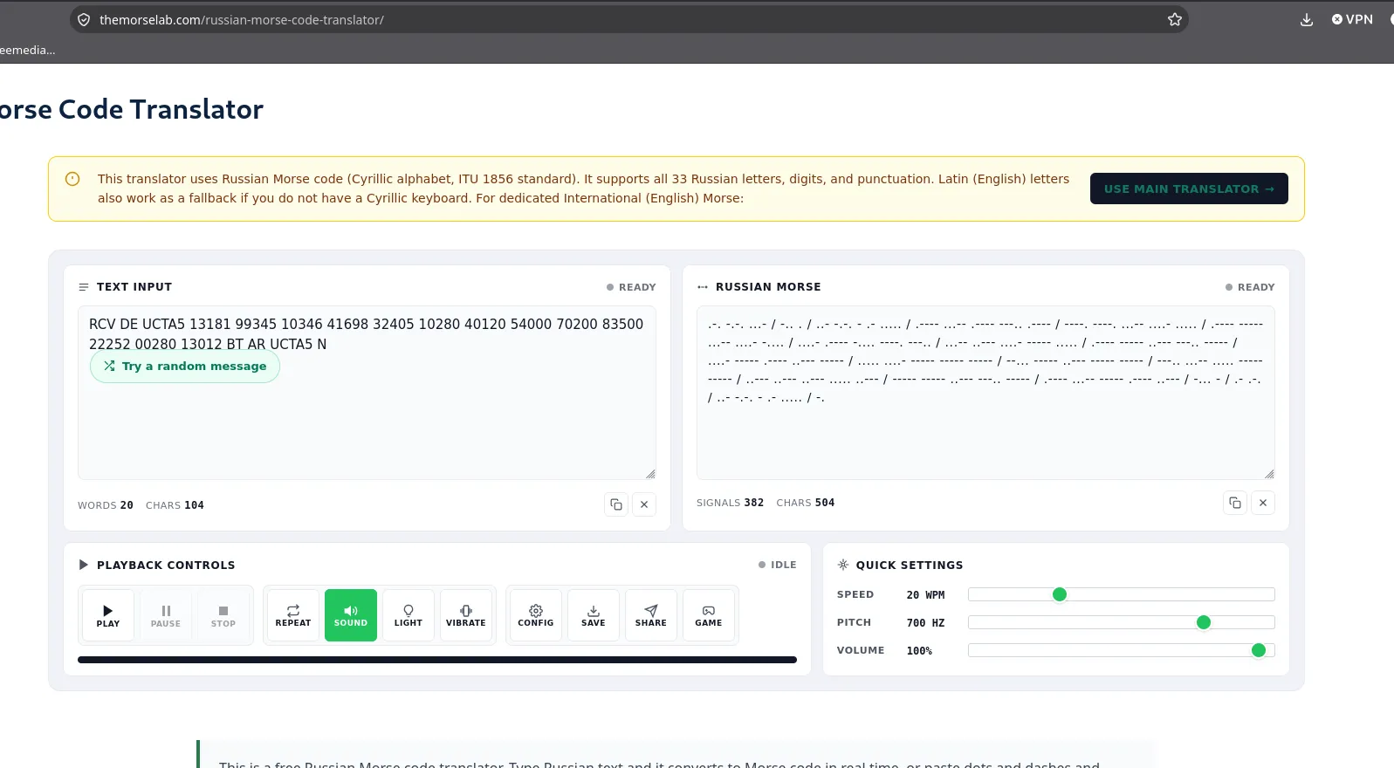1394x768 pixels.
Task: Enable Vibrate output
Action: coord(466,615)
